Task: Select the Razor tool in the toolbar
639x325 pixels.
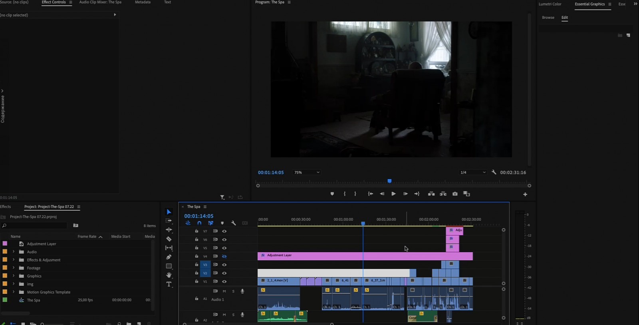Action: click(x=169, y=239)
